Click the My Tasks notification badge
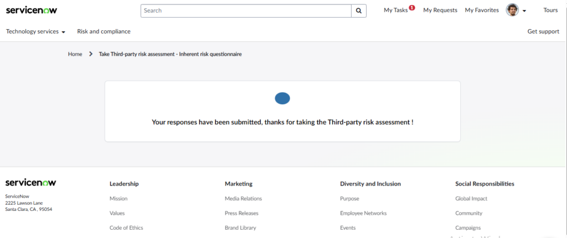Image resolution: width=567 pixels, height=238 pixels. (412, 8)
